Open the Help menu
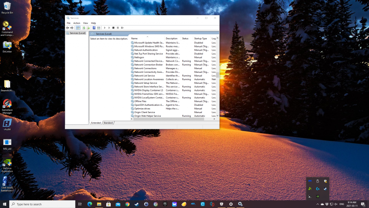 point(93,23)
